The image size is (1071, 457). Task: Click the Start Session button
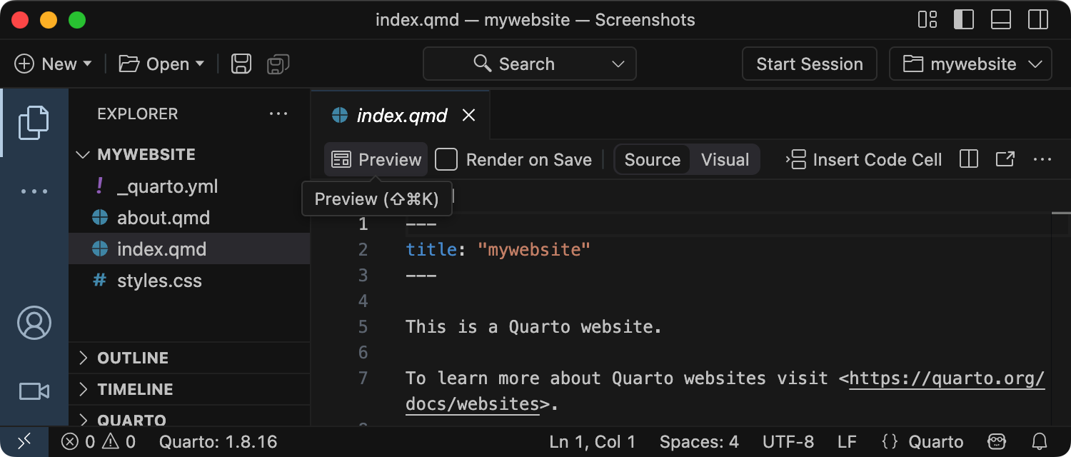tap(809, 64)
